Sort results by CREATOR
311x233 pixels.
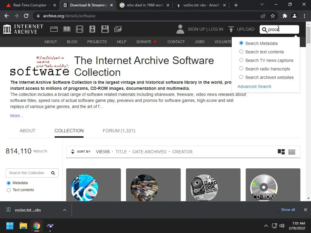click(x=182, y=152)
